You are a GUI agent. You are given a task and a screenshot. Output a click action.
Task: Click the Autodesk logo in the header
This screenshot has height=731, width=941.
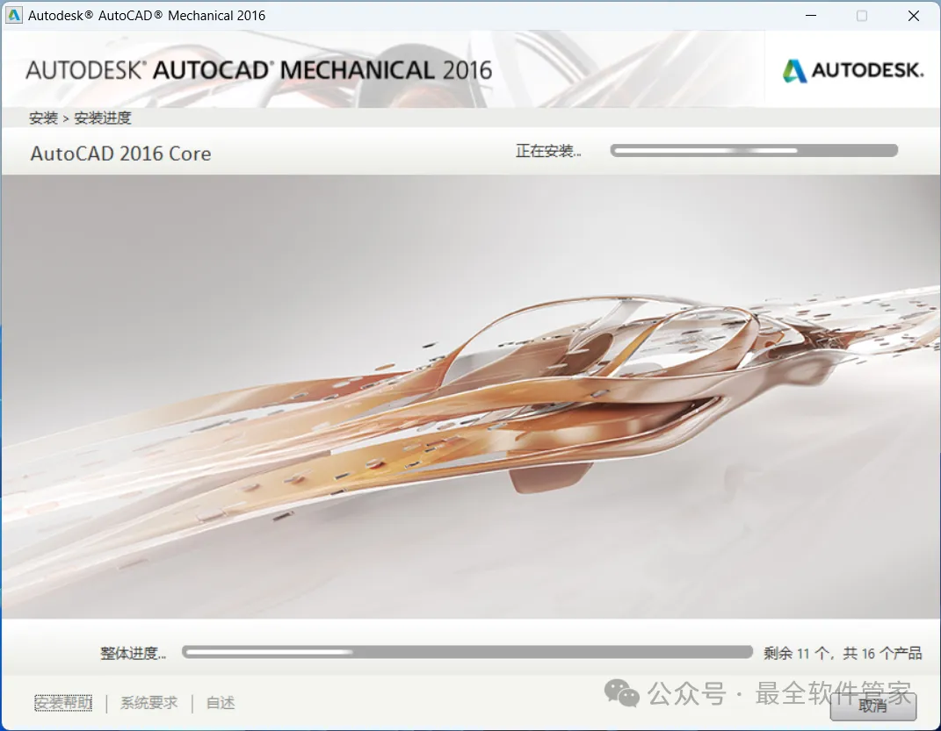click(x=852, y=71)
